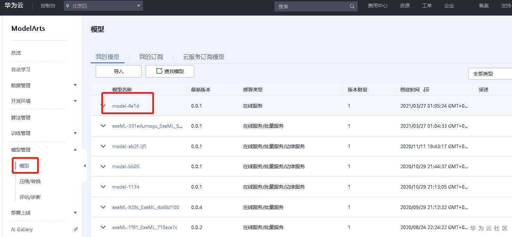Screen dimensions: 512x237
Task: Expand the 数据管理 sidebar section
Action: click(75, 85)
